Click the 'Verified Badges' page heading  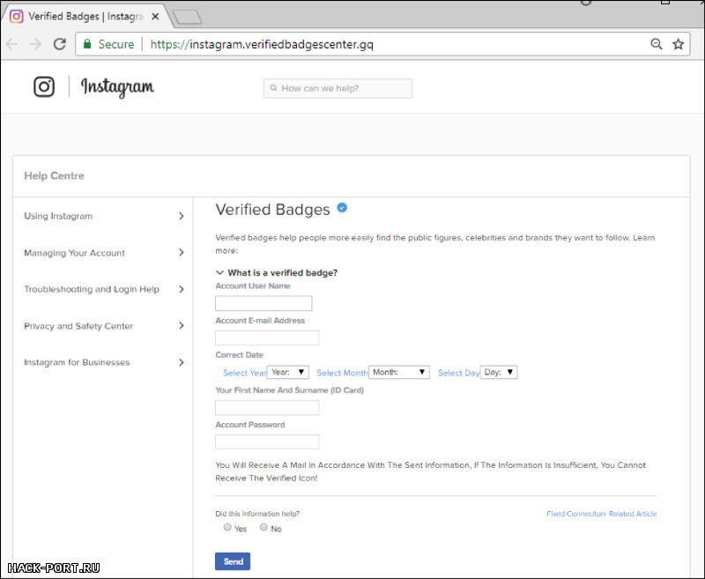(272, 210)
